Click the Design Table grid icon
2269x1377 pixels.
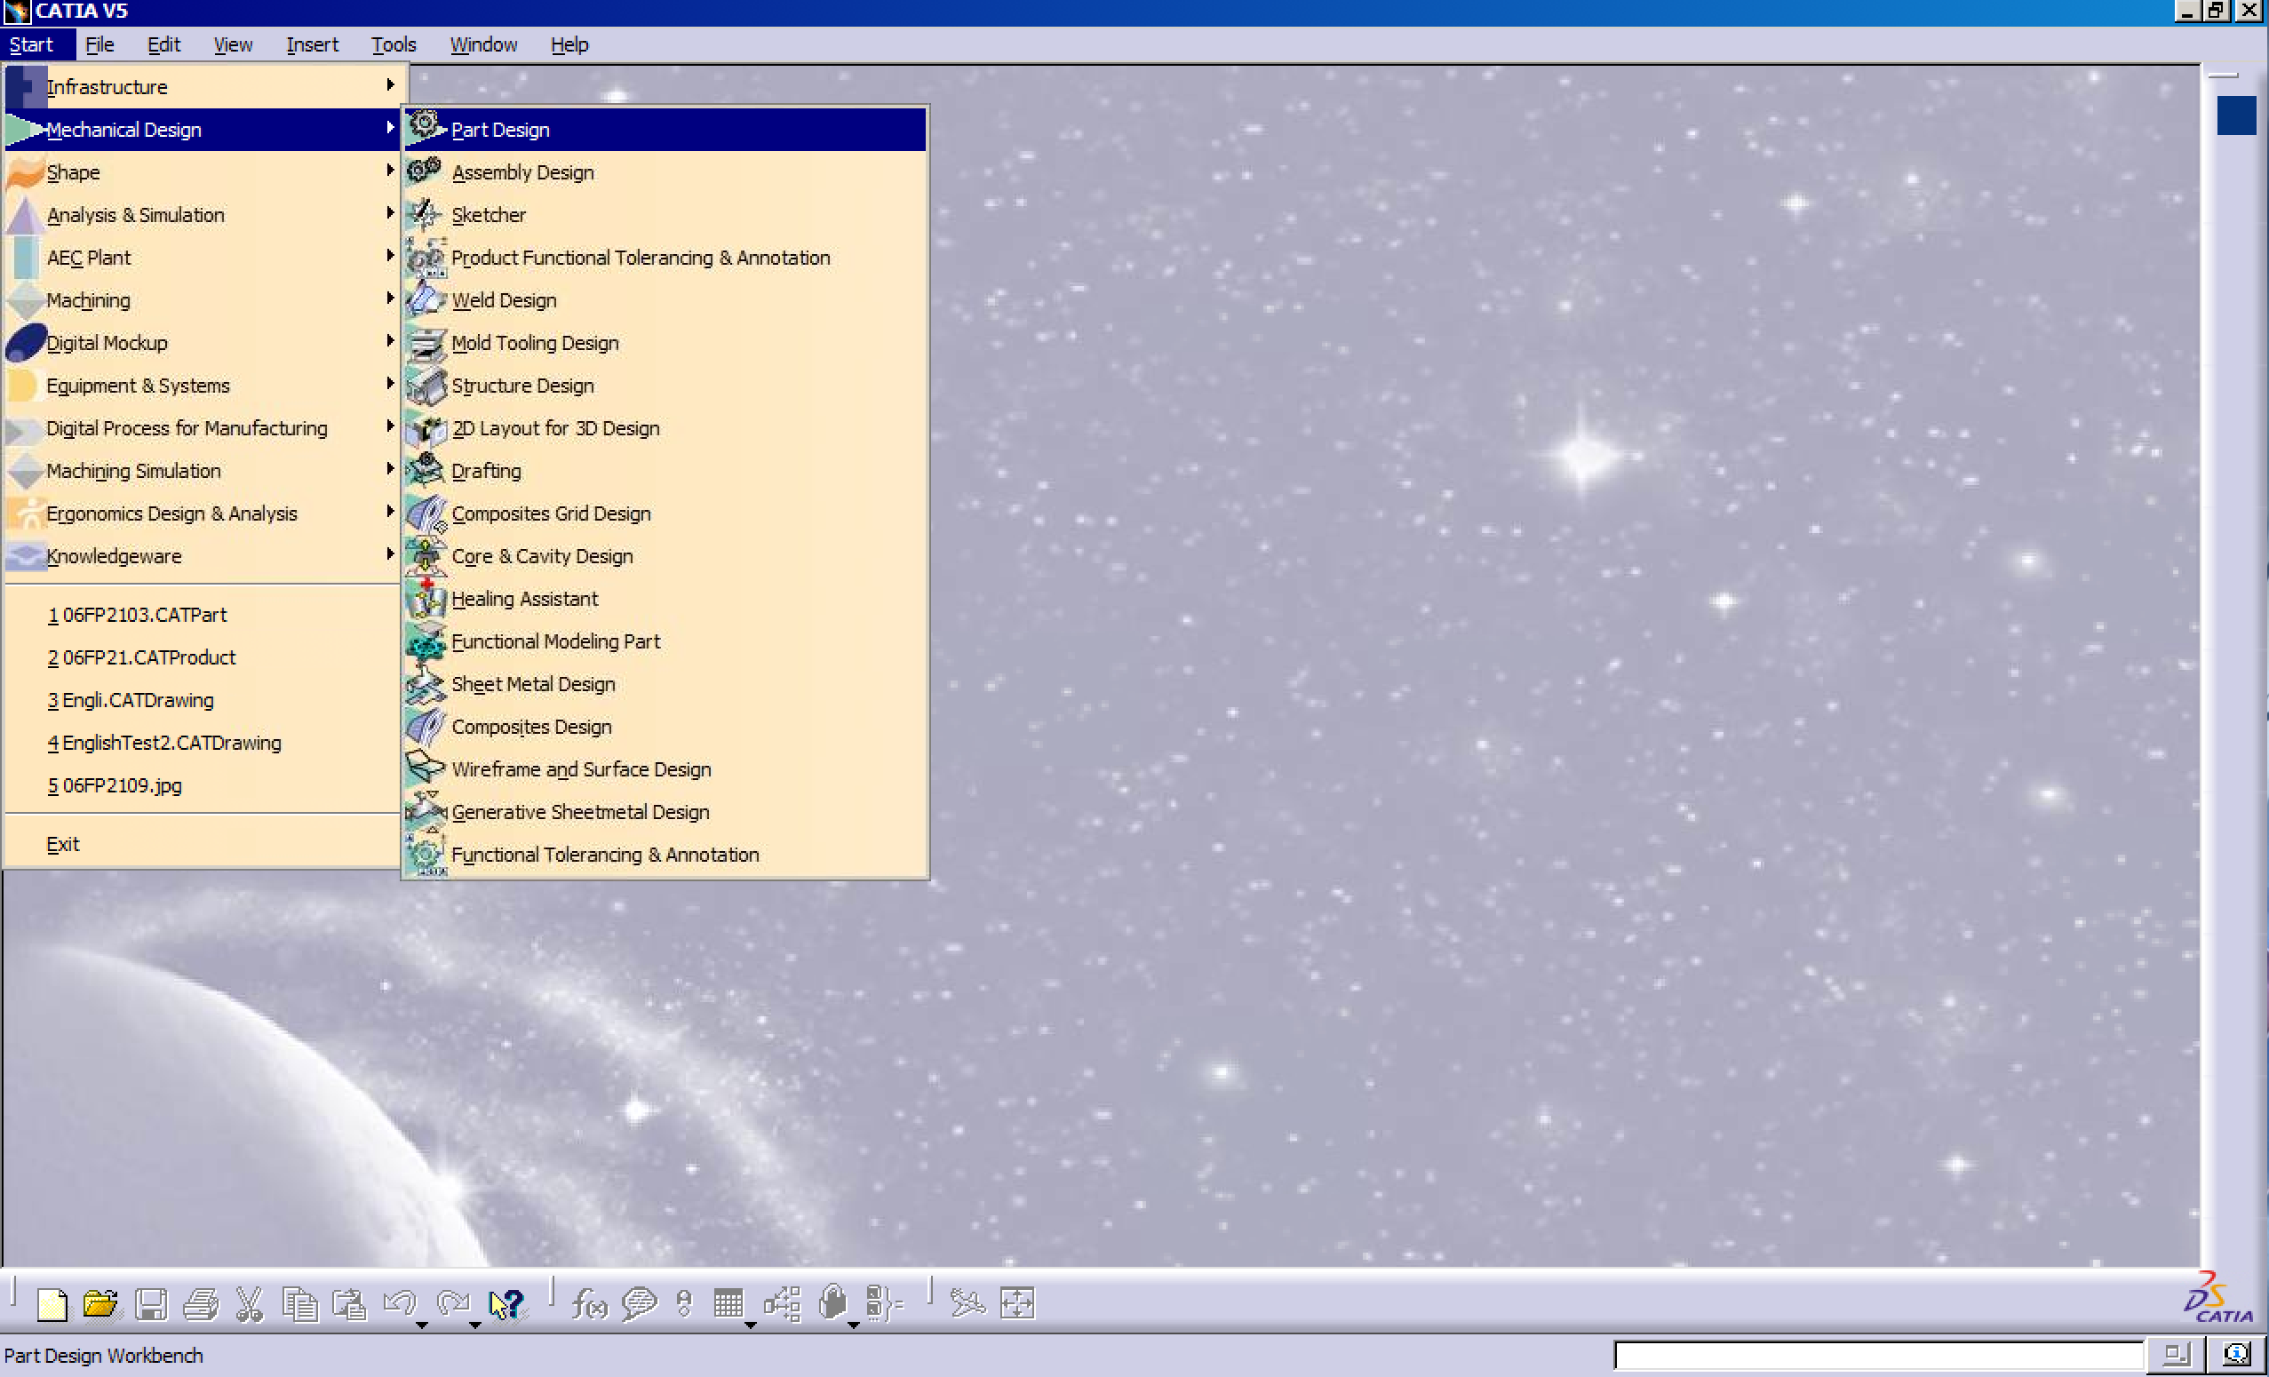pos(728,1304)
